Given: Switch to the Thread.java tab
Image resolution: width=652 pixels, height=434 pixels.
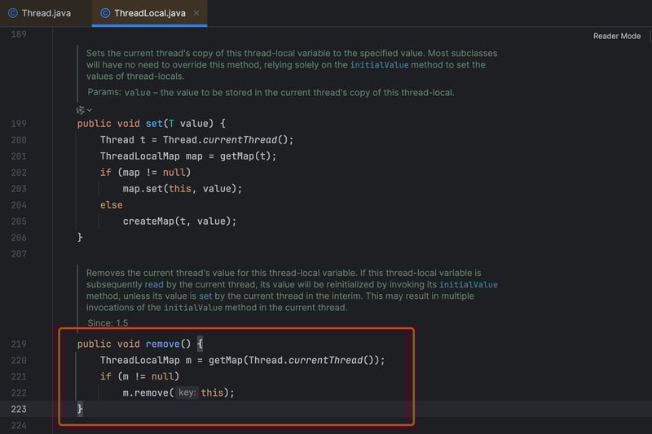Looking at the screenshot, I should click(x=40, y=13).
